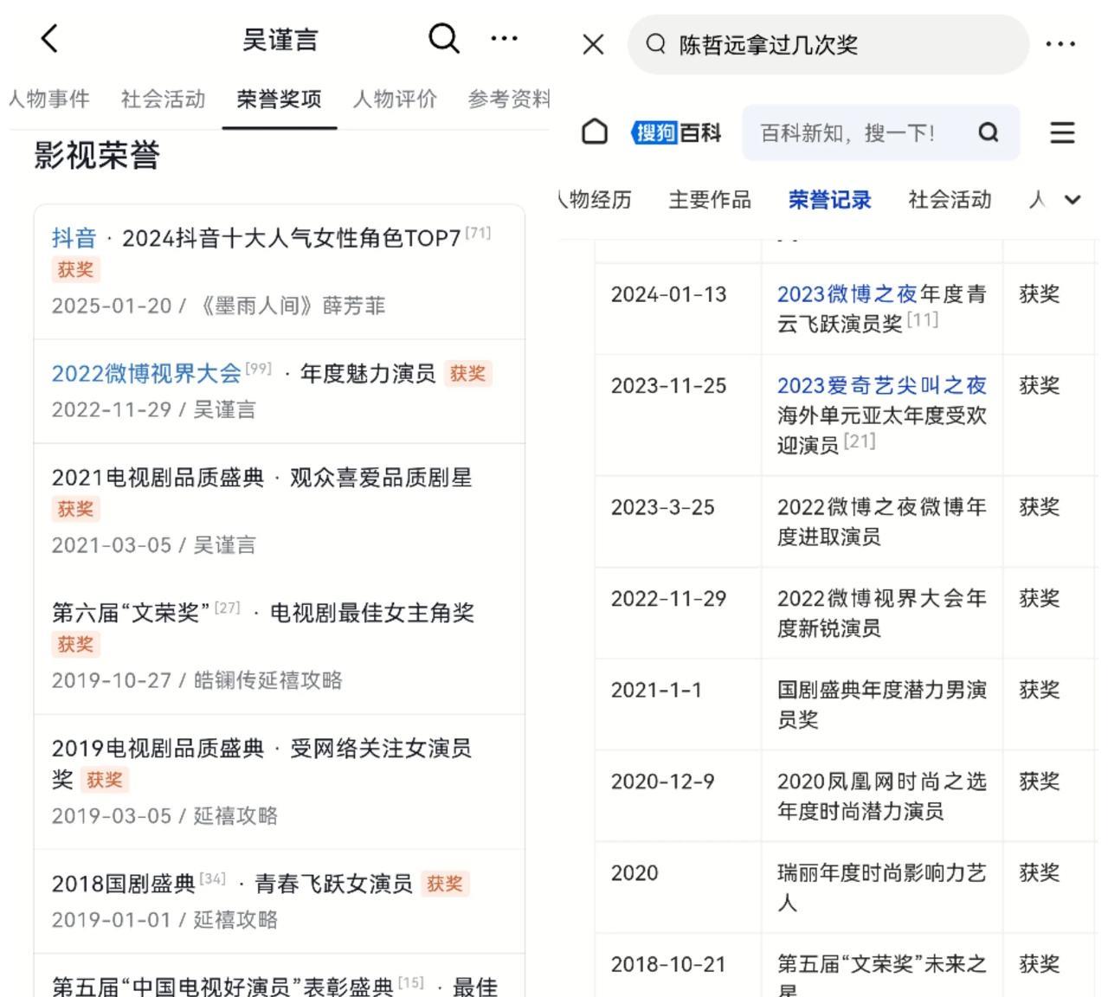Open citation [71] reference

[x=478, y=232]
